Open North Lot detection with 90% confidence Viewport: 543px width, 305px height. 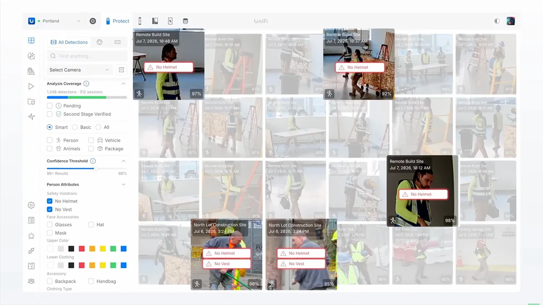[x=226, y=255]
